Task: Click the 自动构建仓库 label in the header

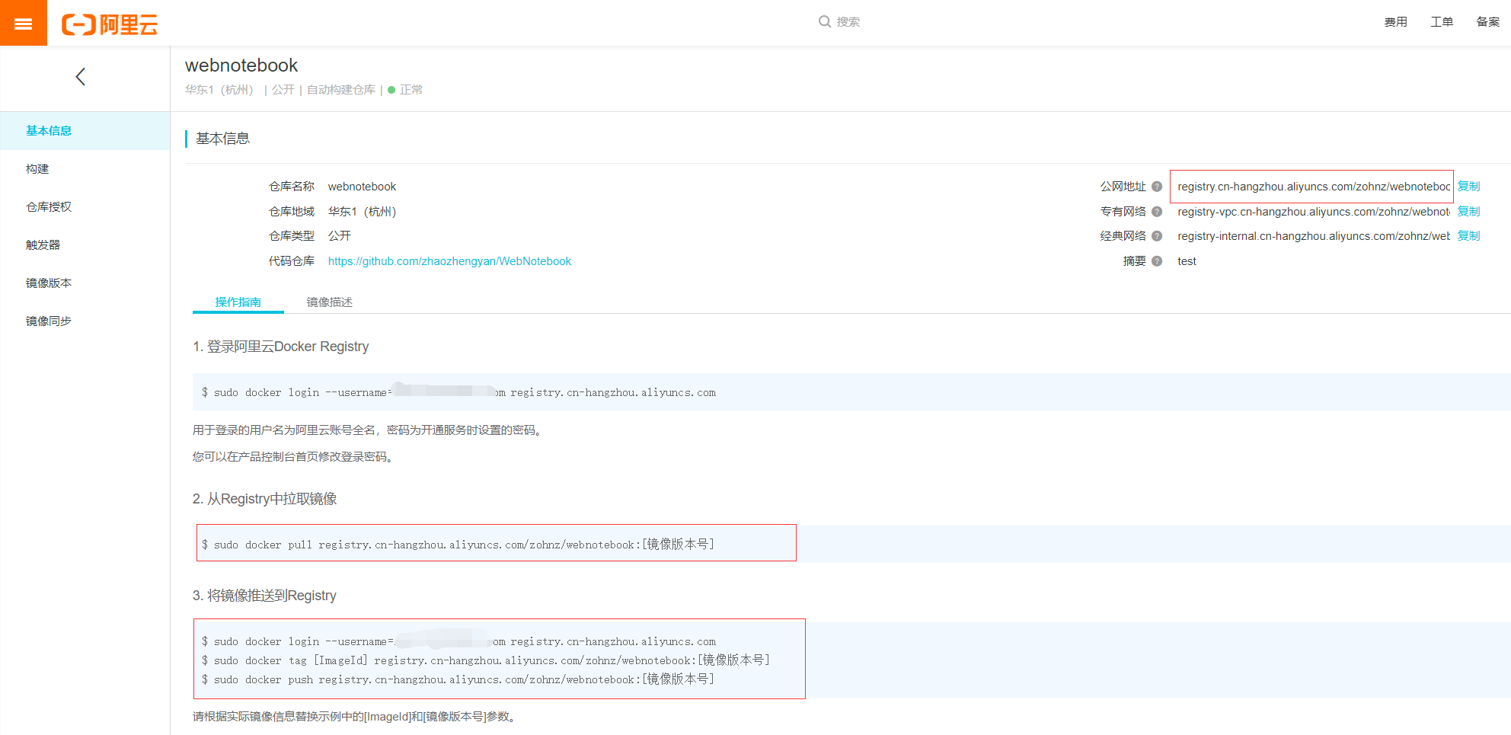Action: click(341, 90)
